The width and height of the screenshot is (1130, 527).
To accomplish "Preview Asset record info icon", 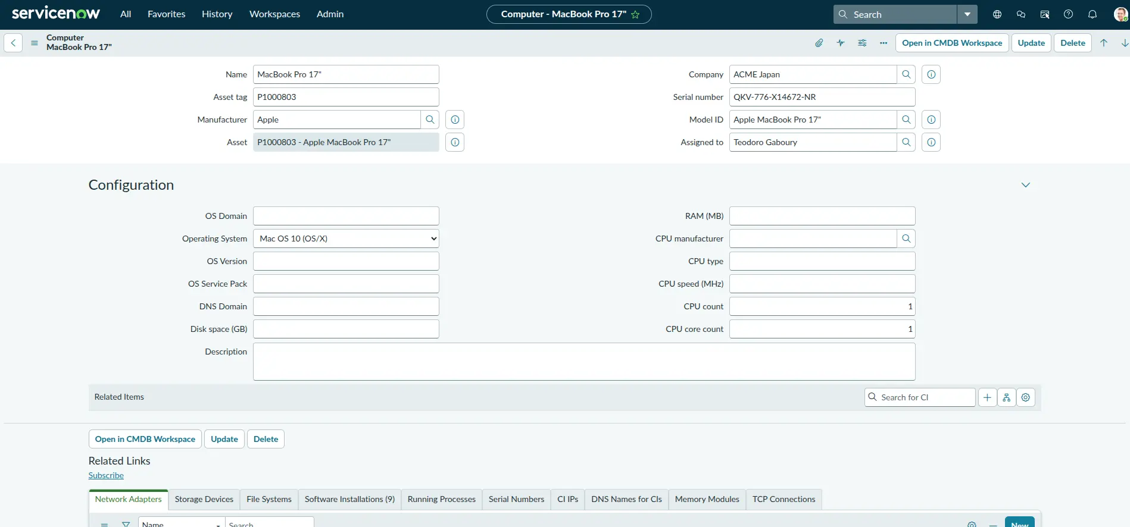I will click(x=455, y=142).
